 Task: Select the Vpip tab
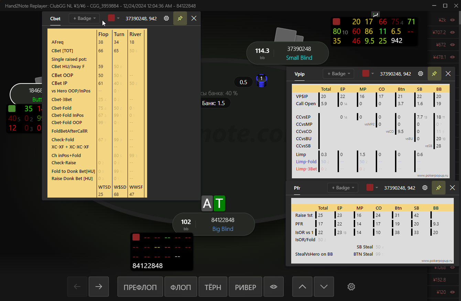[x=300, y=74]
